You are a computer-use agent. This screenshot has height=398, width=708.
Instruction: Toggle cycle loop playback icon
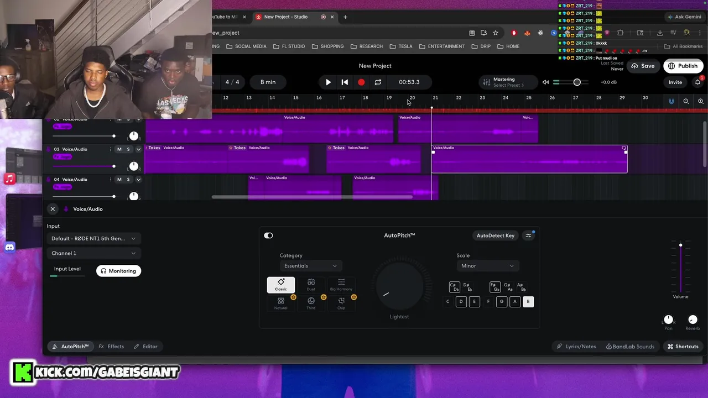coord(378,82)
